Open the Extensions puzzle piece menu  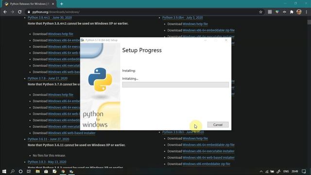pyautogui.click(x=292, y=12)
